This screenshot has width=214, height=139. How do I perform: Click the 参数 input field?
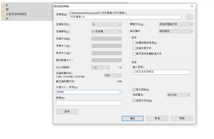click(x=89, y=103)
